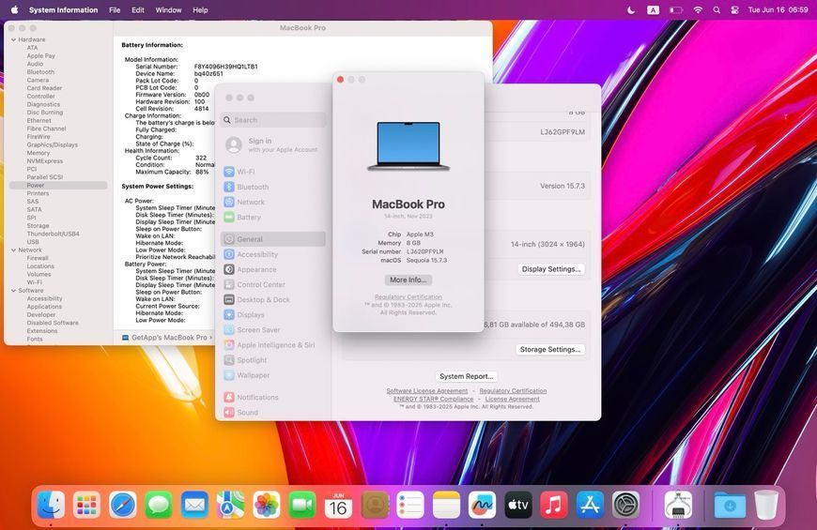The width and height of the screenshot is (817, 530).
Task: Open Control Center in menu bar
Action: coord(734,10)
